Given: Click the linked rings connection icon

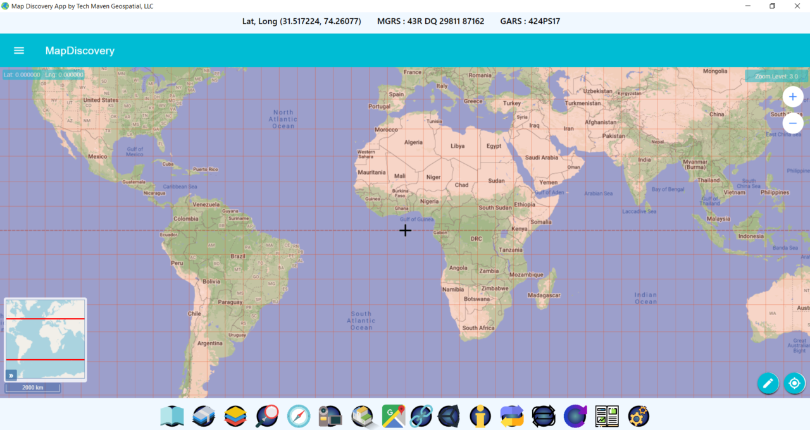Looking at the screenshot, I should (x=421, y=416).
